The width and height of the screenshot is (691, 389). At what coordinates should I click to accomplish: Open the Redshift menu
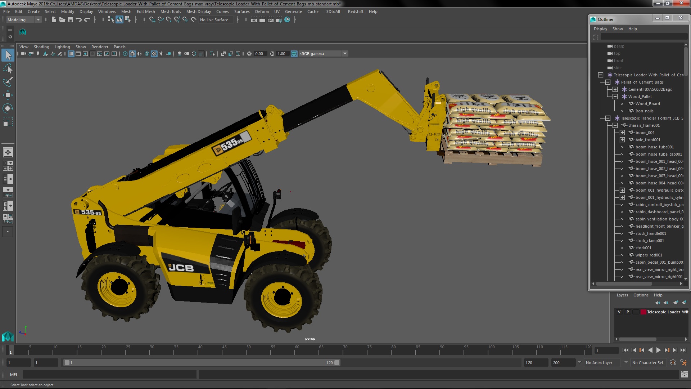click(x=356, y=12)
